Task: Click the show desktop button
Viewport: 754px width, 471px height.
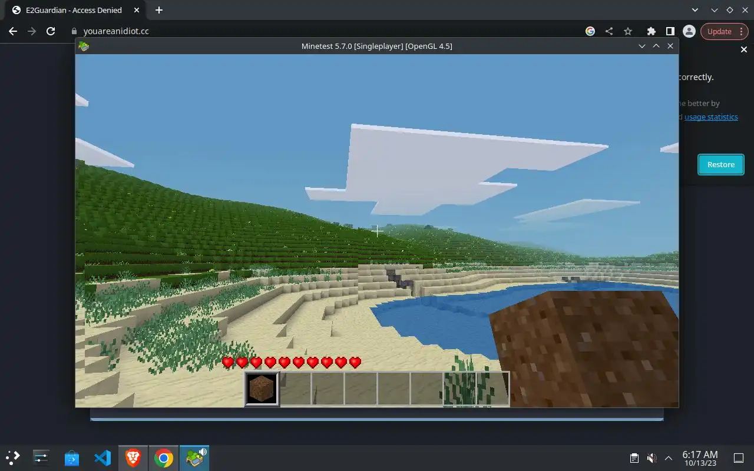Action: point(738,458)
